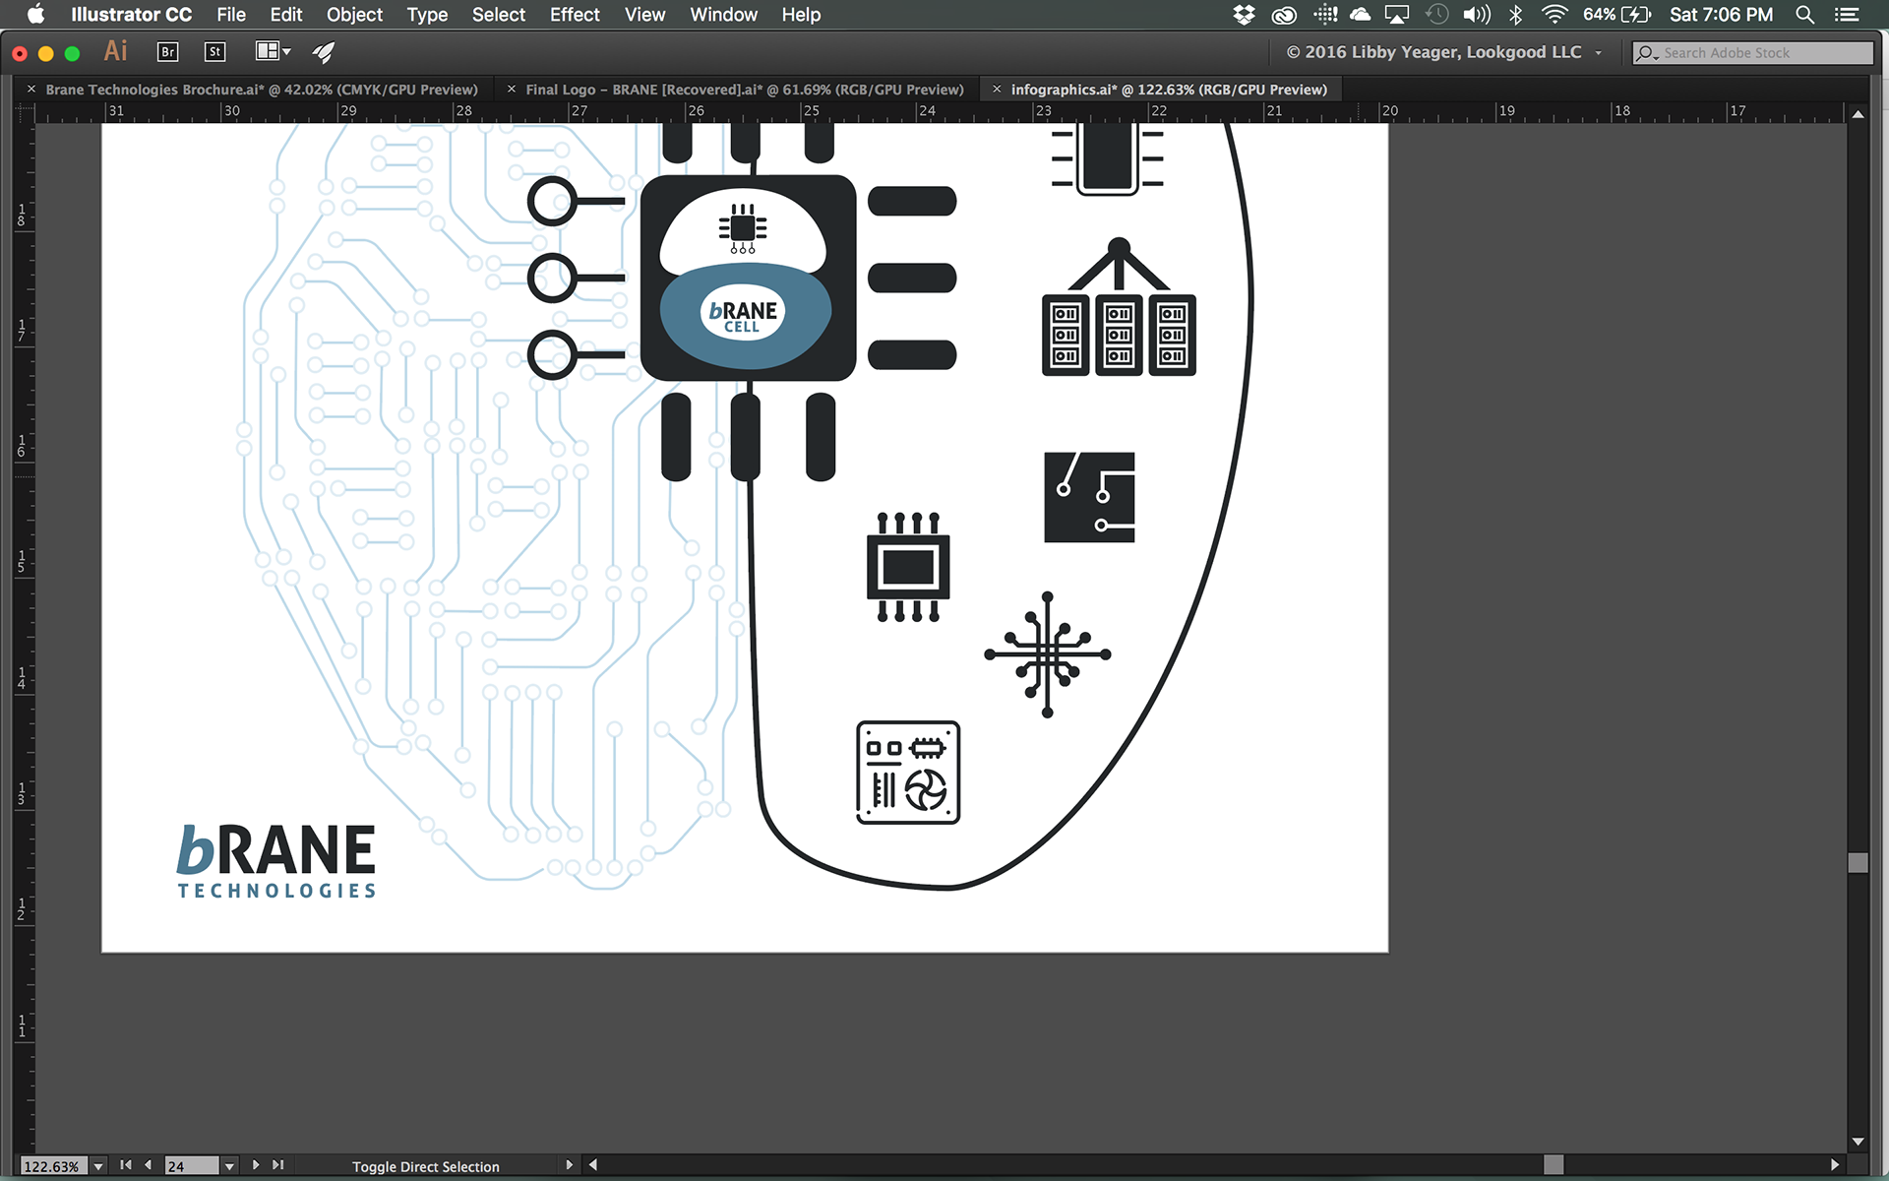The height and width of the screenshot is (1181, 1889).
Task: Click the Creative Cloud menu bar icon
Action: 1284,14
